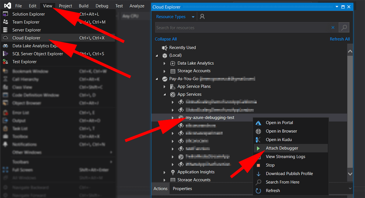Image resolution: width=365 pixels, height=198 pixels.
Task: Open Cloud Explorer window options dropdown arrow
Action: coord(337,7)
